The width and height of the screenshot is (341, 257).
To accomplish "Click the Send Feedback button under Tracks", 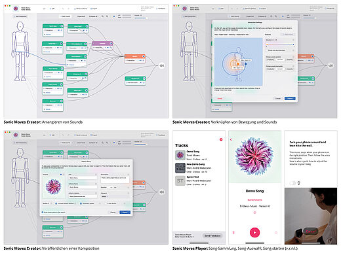I will [x=212, y=235].
